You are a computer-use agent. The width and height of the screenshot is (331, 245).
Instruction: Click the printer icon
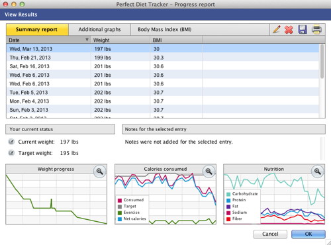coord(316,29)
